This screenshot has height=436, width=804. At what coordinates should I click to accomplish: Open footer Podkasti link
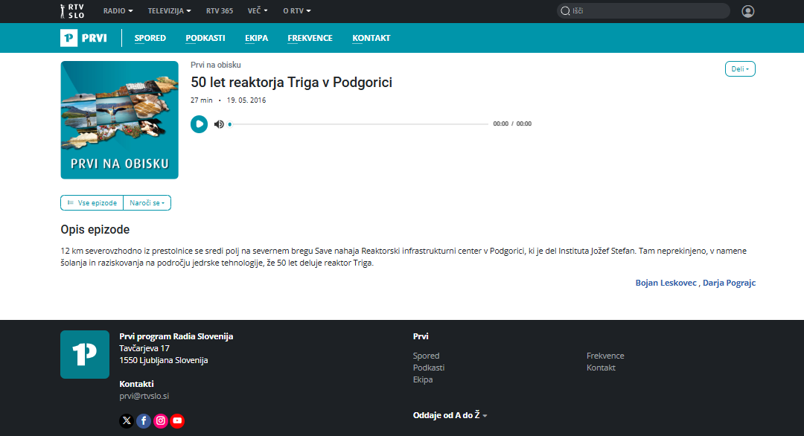point(429,368)
